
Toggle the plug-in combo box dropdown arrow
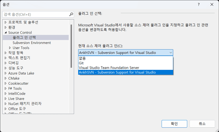click(170, 53)
